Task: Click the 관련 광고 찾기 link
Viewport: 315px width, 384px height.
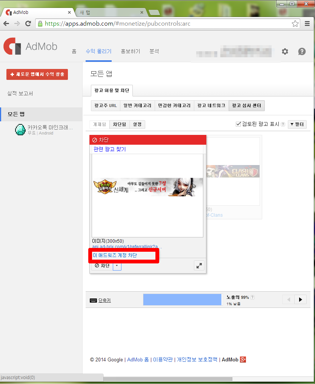Action: point(109,149)
